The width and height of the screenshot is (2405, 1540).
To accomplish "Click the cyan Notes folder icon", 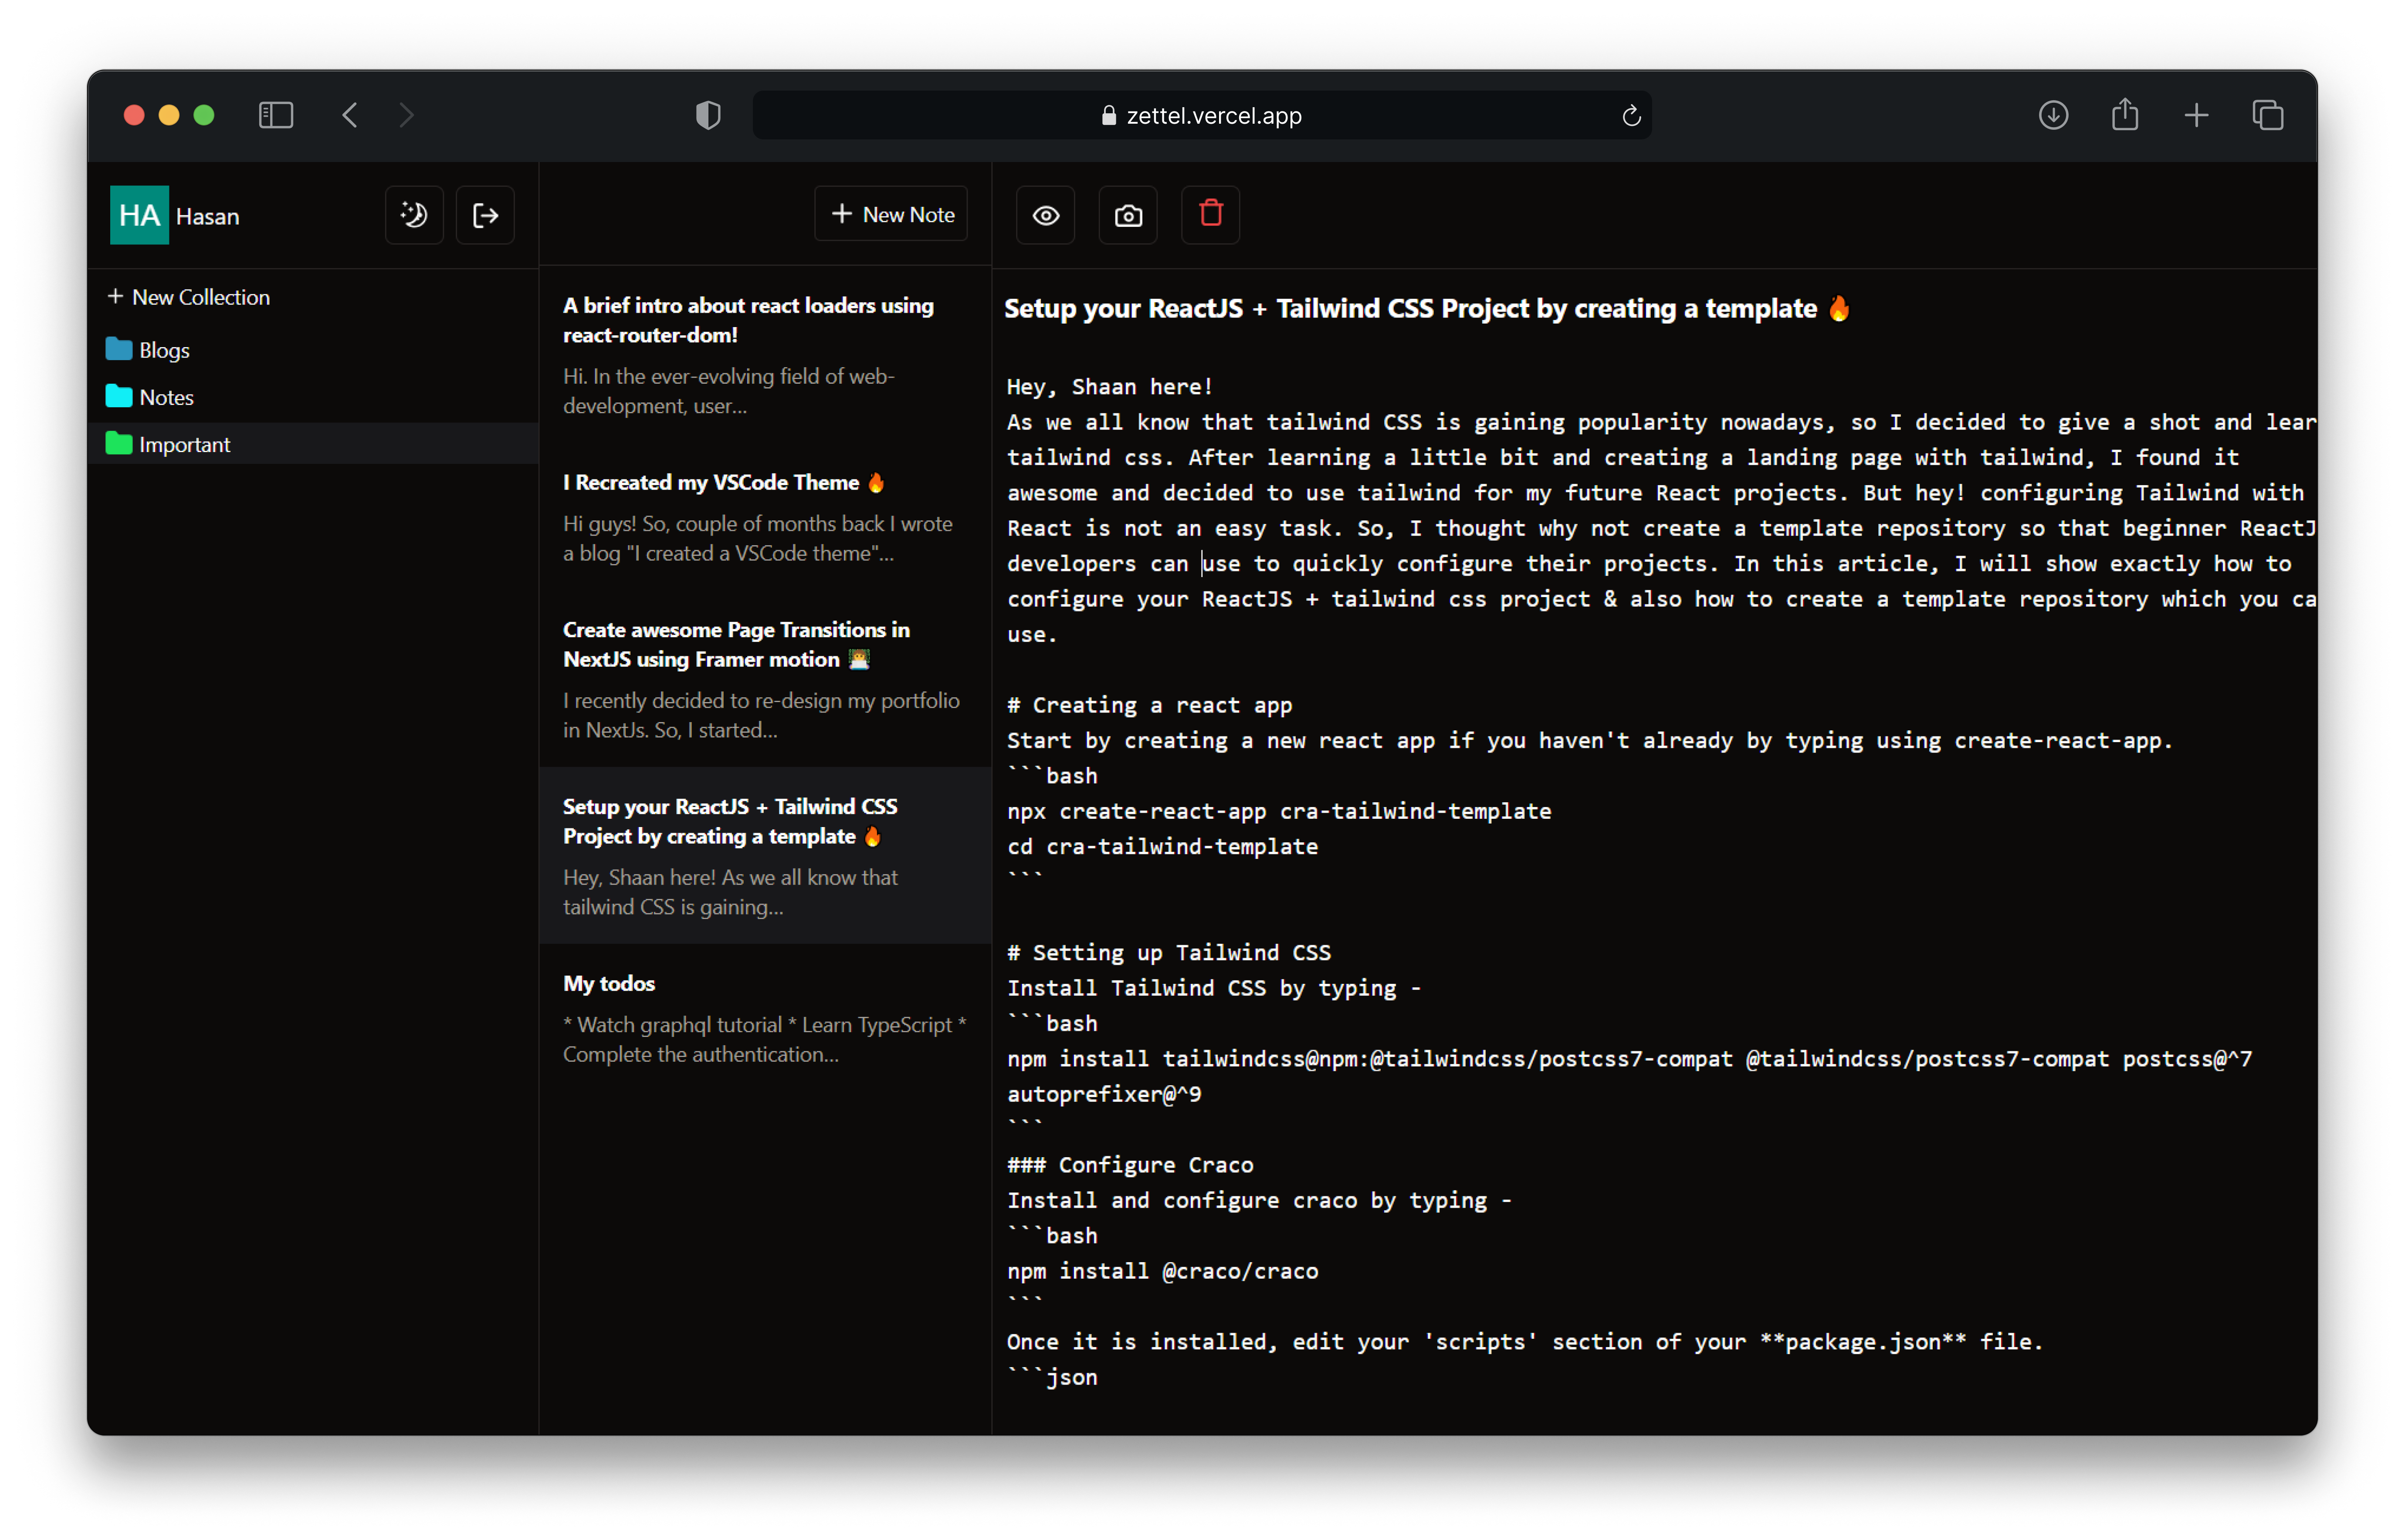I will click(x=119, y=396).
